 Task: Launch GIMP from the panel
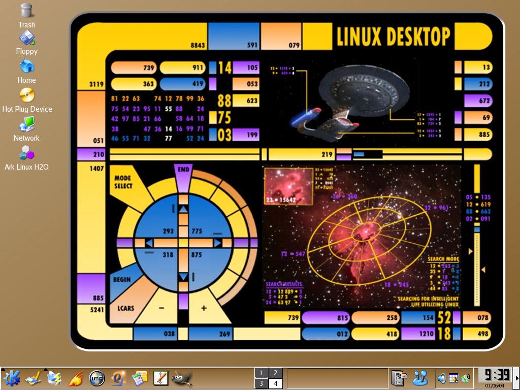tap(182, 378)
